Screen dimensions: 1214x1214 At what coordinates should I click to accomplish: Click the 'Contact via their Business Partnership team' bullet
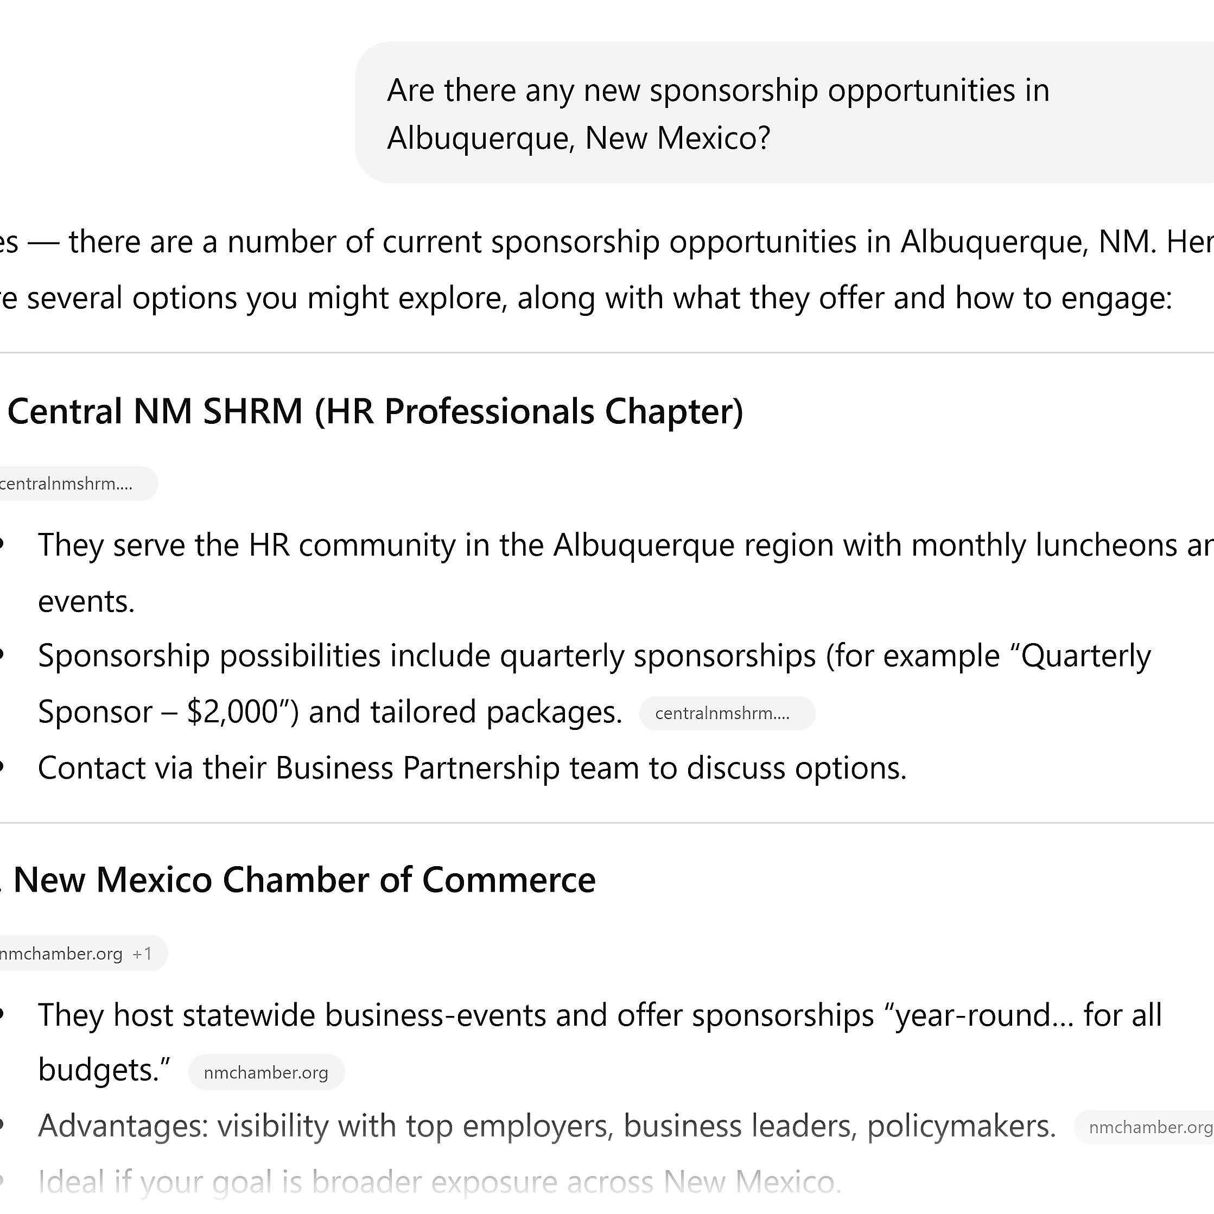472,768
